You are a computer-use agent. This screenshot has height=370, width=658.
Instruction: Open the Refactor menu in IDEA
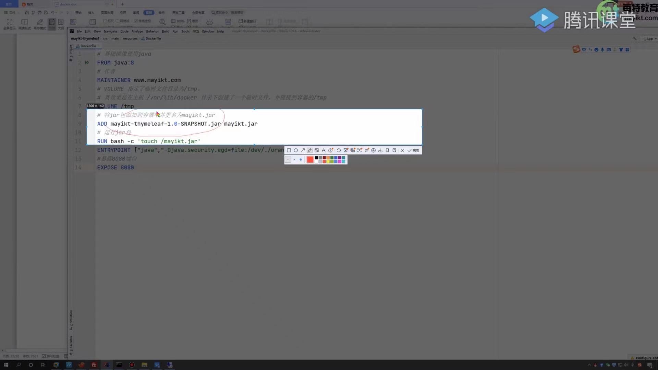(152, 31)
